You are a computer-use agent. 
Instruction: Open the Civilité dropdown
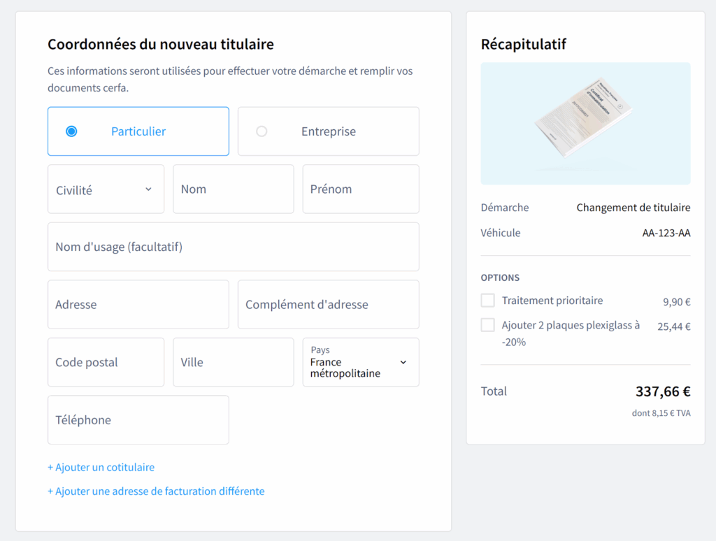(106, 189)
